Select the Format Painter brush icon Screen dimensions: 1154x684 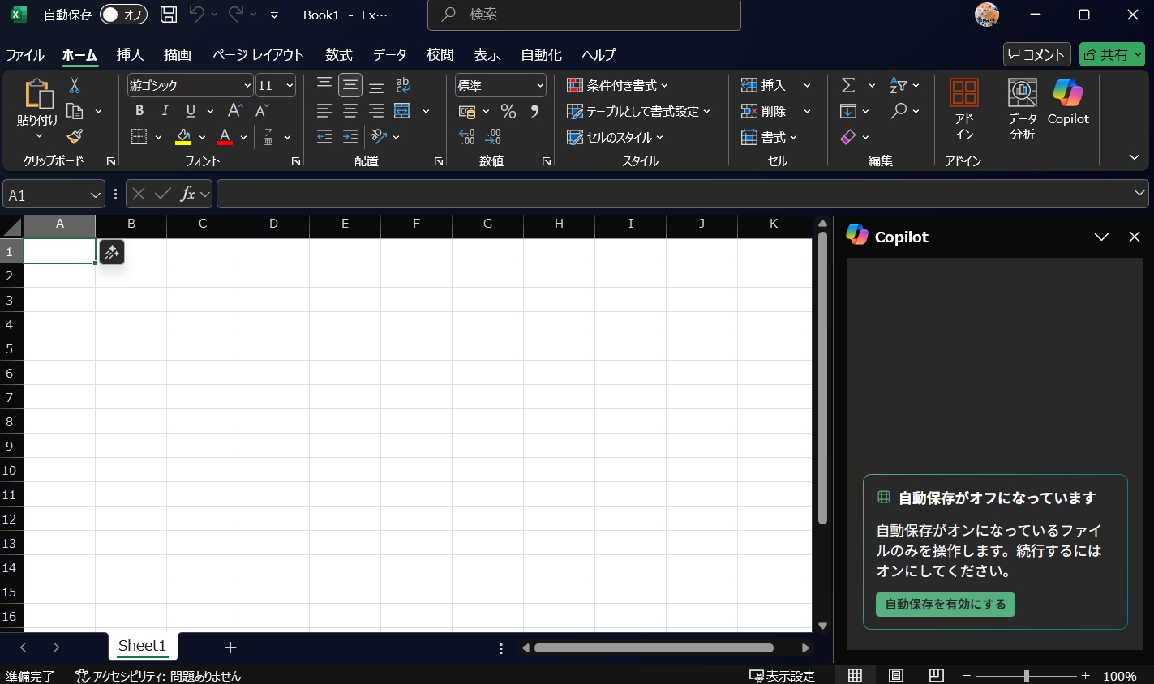tap(75, 136)
